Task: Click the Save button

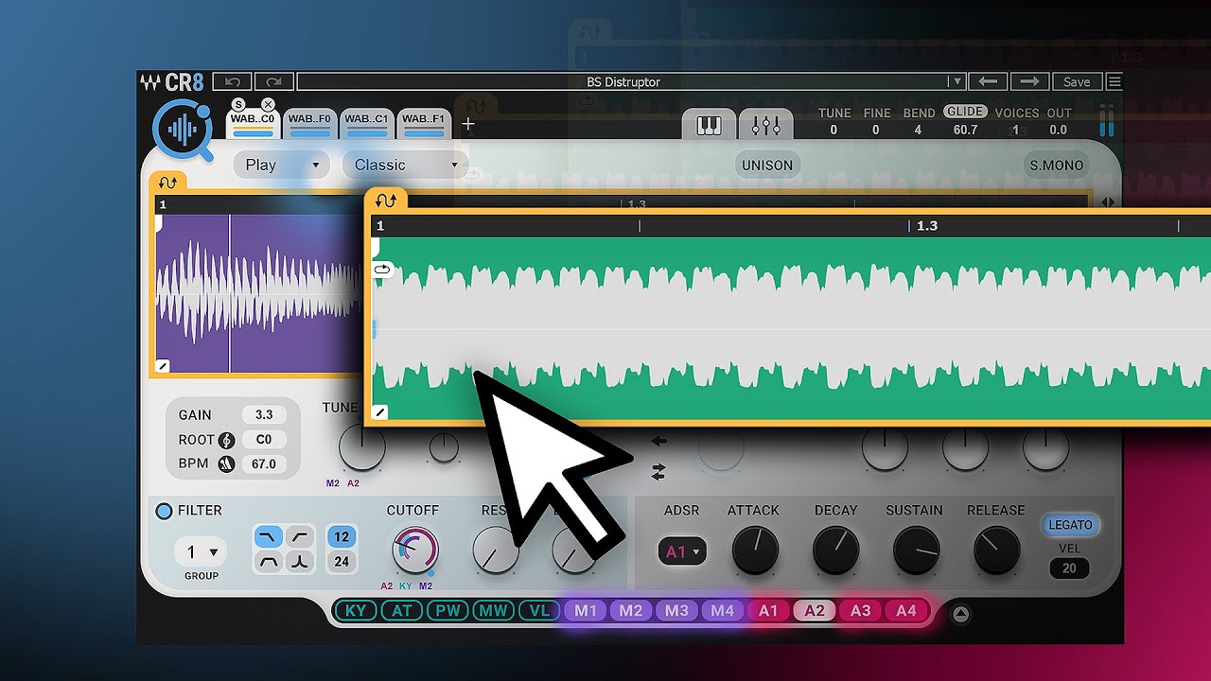Action: [x=1078, y=82]
